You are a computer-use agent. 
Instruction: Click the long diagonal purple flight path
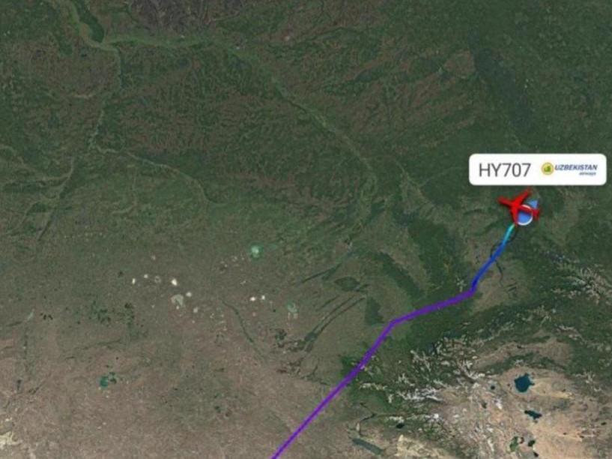332,391
